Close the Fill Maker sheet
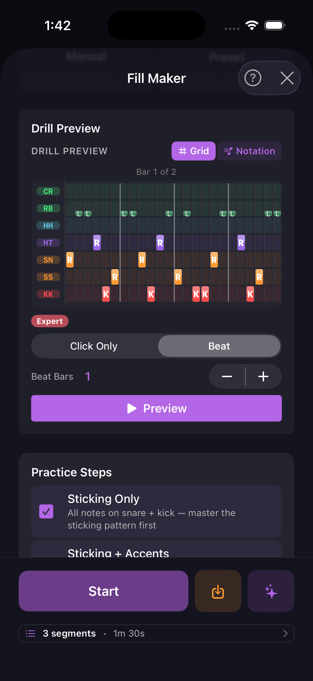Viewport: 313px width, 681px height. coord(287,78)
